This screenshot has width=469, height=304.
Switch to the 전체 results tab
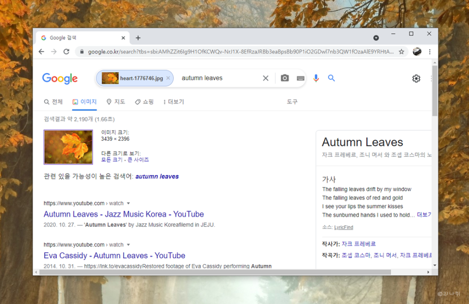[53, 102]
